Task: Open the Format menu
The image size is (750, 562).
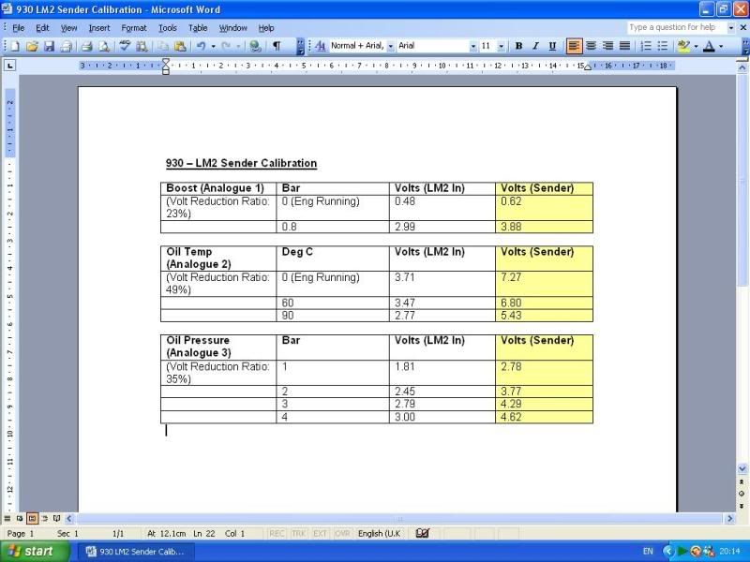Action: click(134, 28)
